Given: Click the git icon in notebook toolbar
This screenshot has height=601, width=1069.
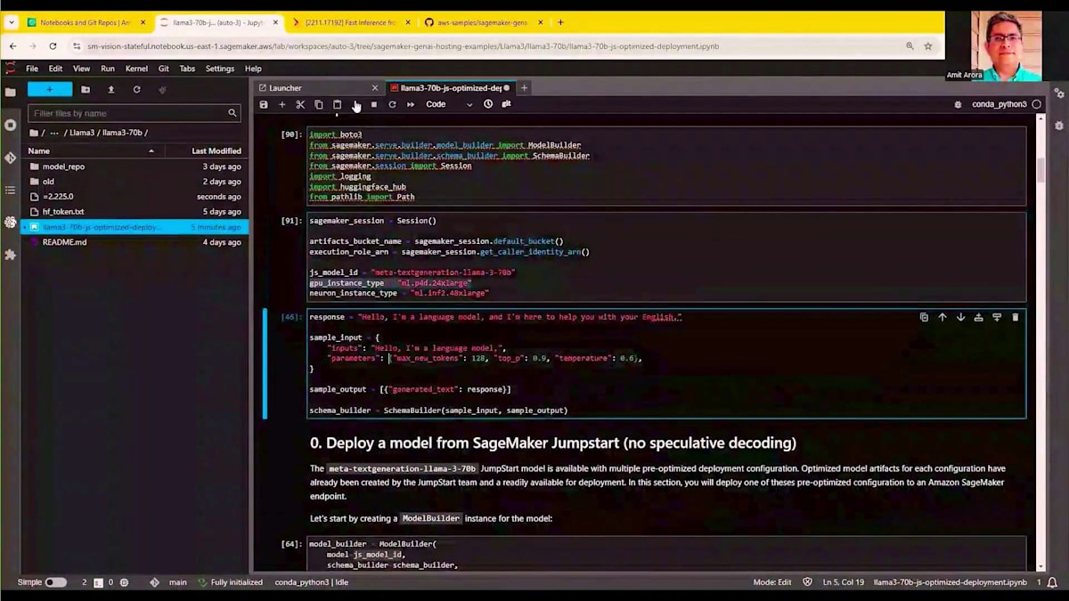Looking at the screenshot, I should (506, 104).
